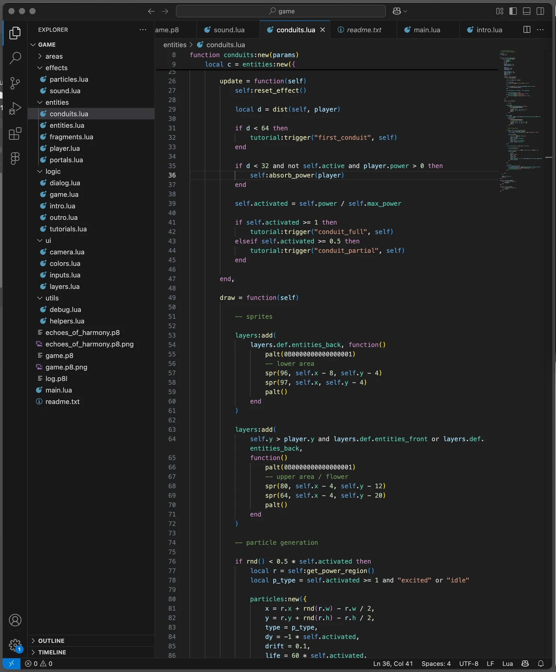Open the Manage settings gear
The image size is (556, 672).
click(x=15, y=646)
